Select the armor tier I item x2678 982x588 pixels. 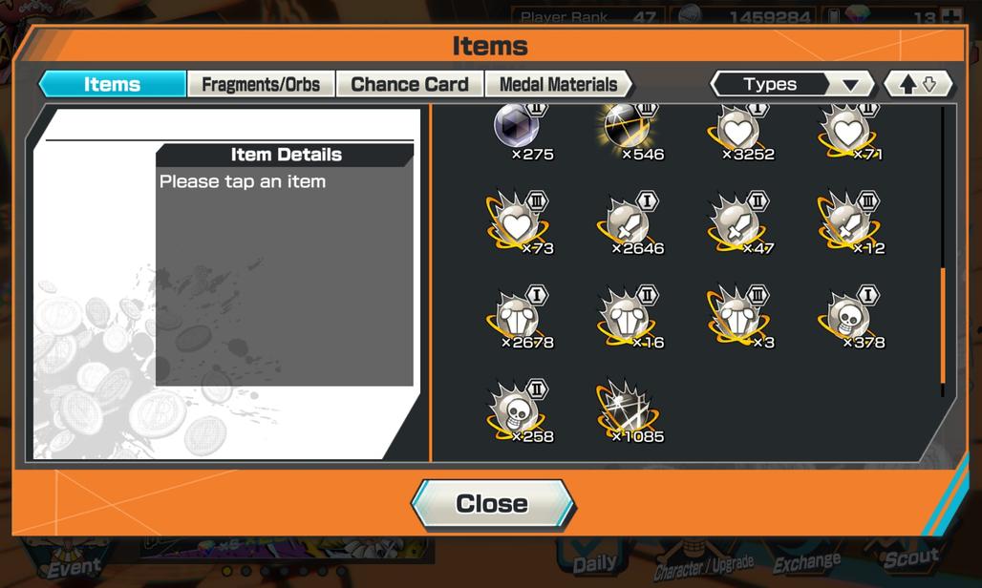521,317
